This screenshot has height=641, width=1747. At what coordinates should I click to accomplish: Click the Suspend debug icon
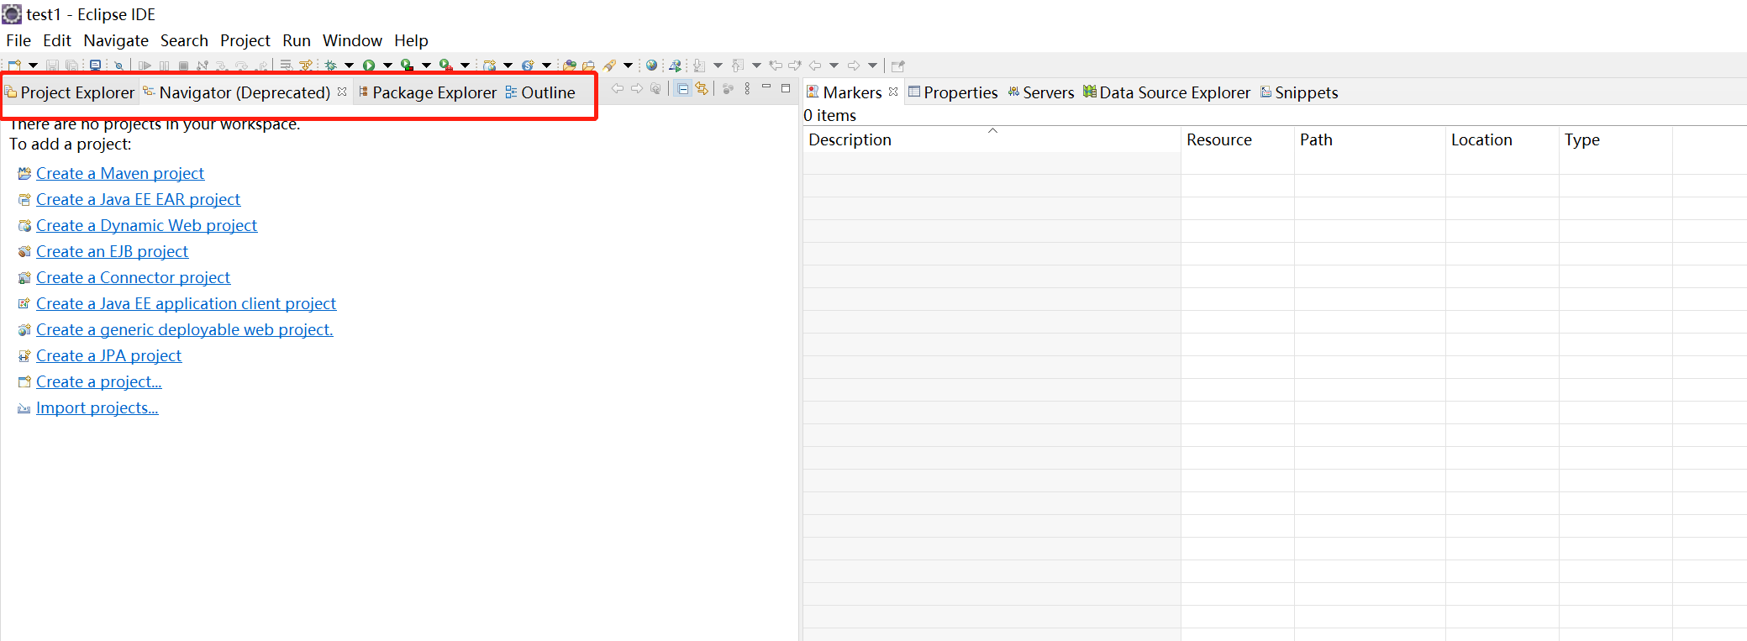[164, 65]
